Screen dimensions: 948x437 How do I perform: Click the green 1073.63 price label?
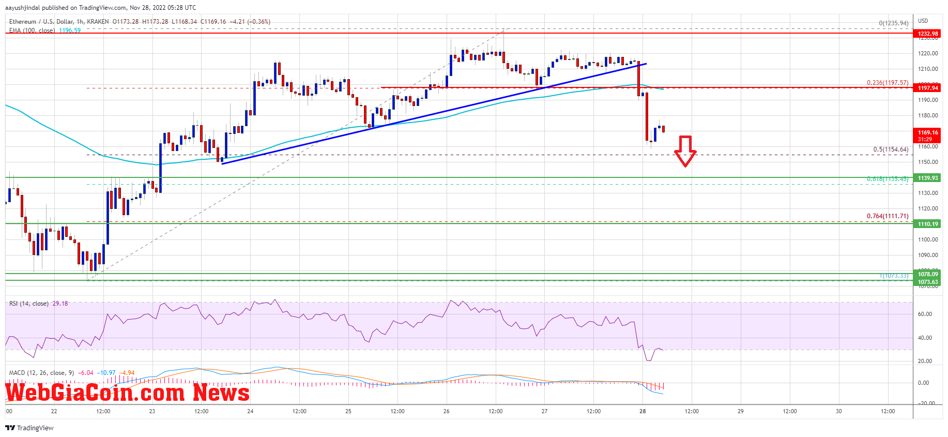click(927, 282)
